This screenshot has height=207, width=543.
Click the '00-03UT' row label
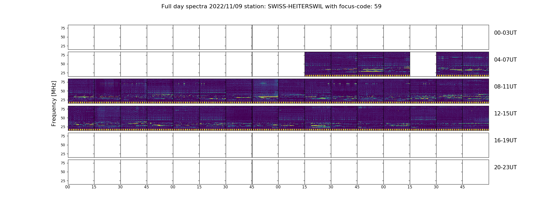click(x=505, y=33)
